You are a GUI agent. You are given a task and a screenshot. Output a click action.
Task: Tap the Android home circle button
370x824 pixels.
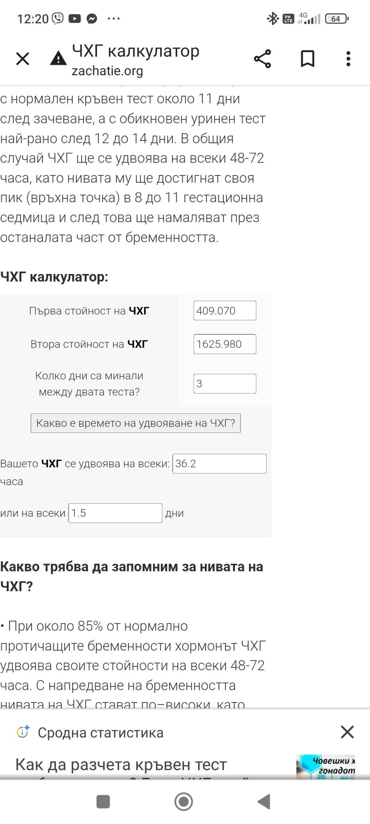click(184, 801)
